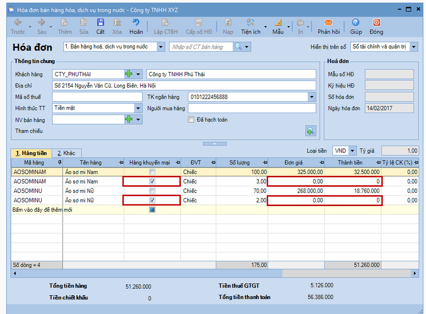The width and height of the screenshot is (426, 314).
Task: Click the Nhập số CT bán hàng field
Action: (x=201, y=47)
